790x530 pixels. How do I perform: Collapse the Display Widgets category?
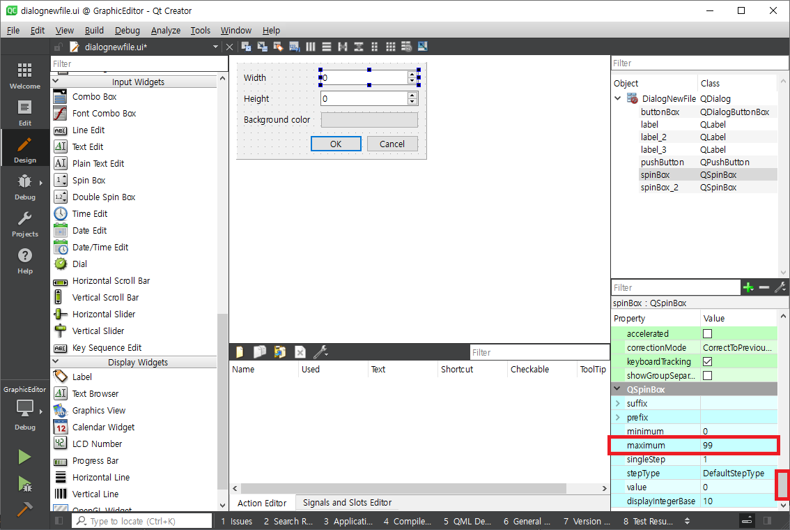[56, 361]
